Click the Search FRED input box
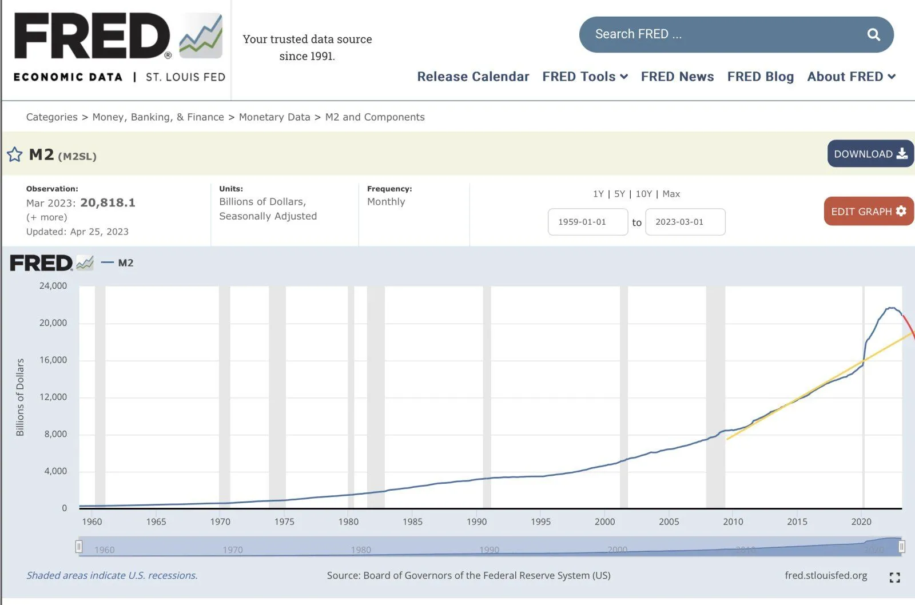The image size is (915, 605). click(721, 34)
